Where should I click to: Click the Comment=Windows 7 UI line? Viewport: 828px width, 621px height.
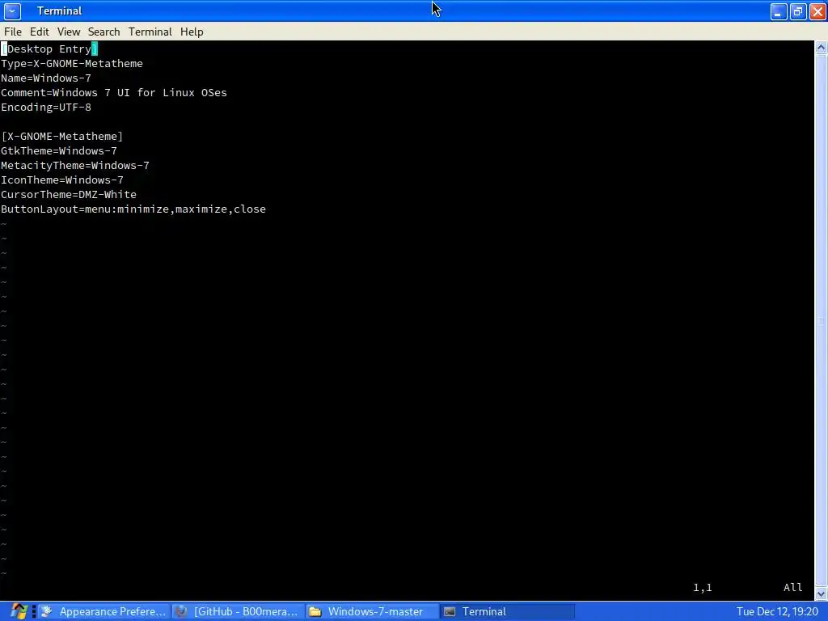pyautogui.click(x=113, y=92)
